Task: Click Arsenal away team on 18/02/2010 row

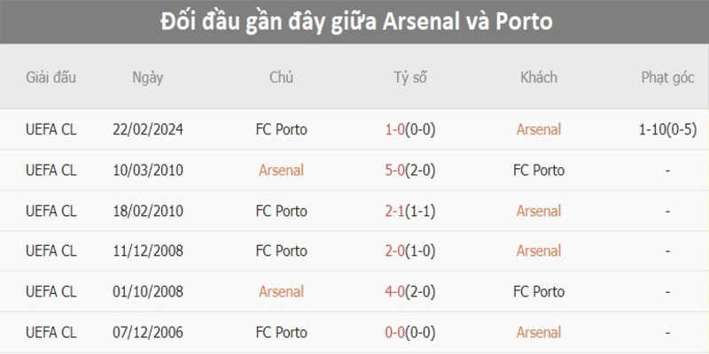Action: pos(539,211)
